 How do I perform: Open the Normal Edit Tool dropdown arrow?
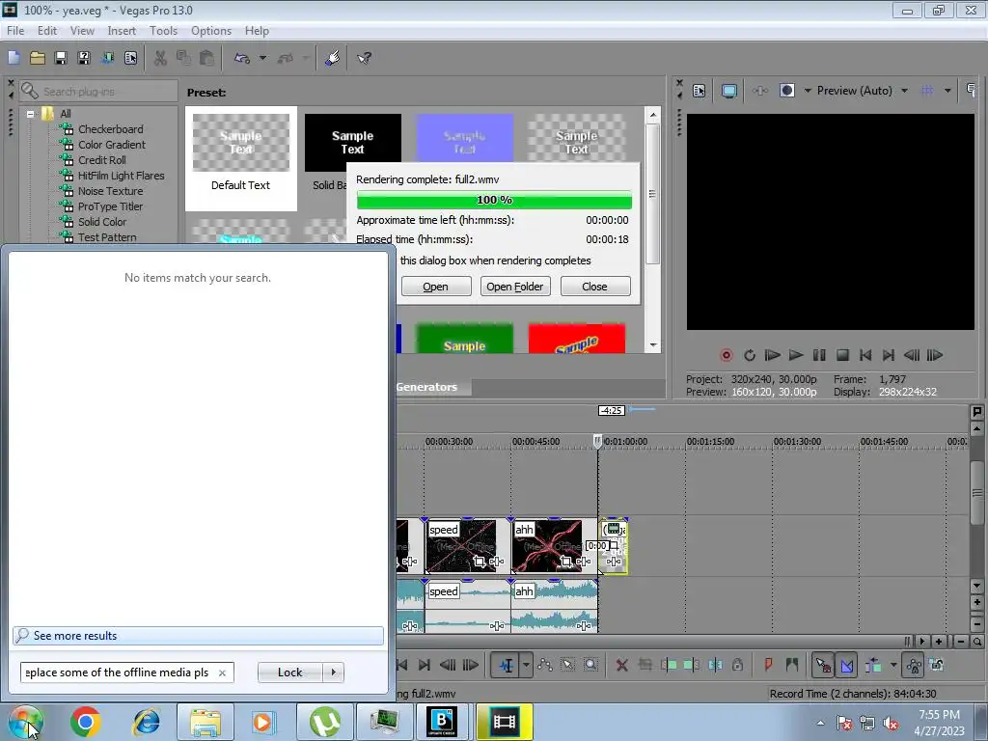[x=526, y=665]
